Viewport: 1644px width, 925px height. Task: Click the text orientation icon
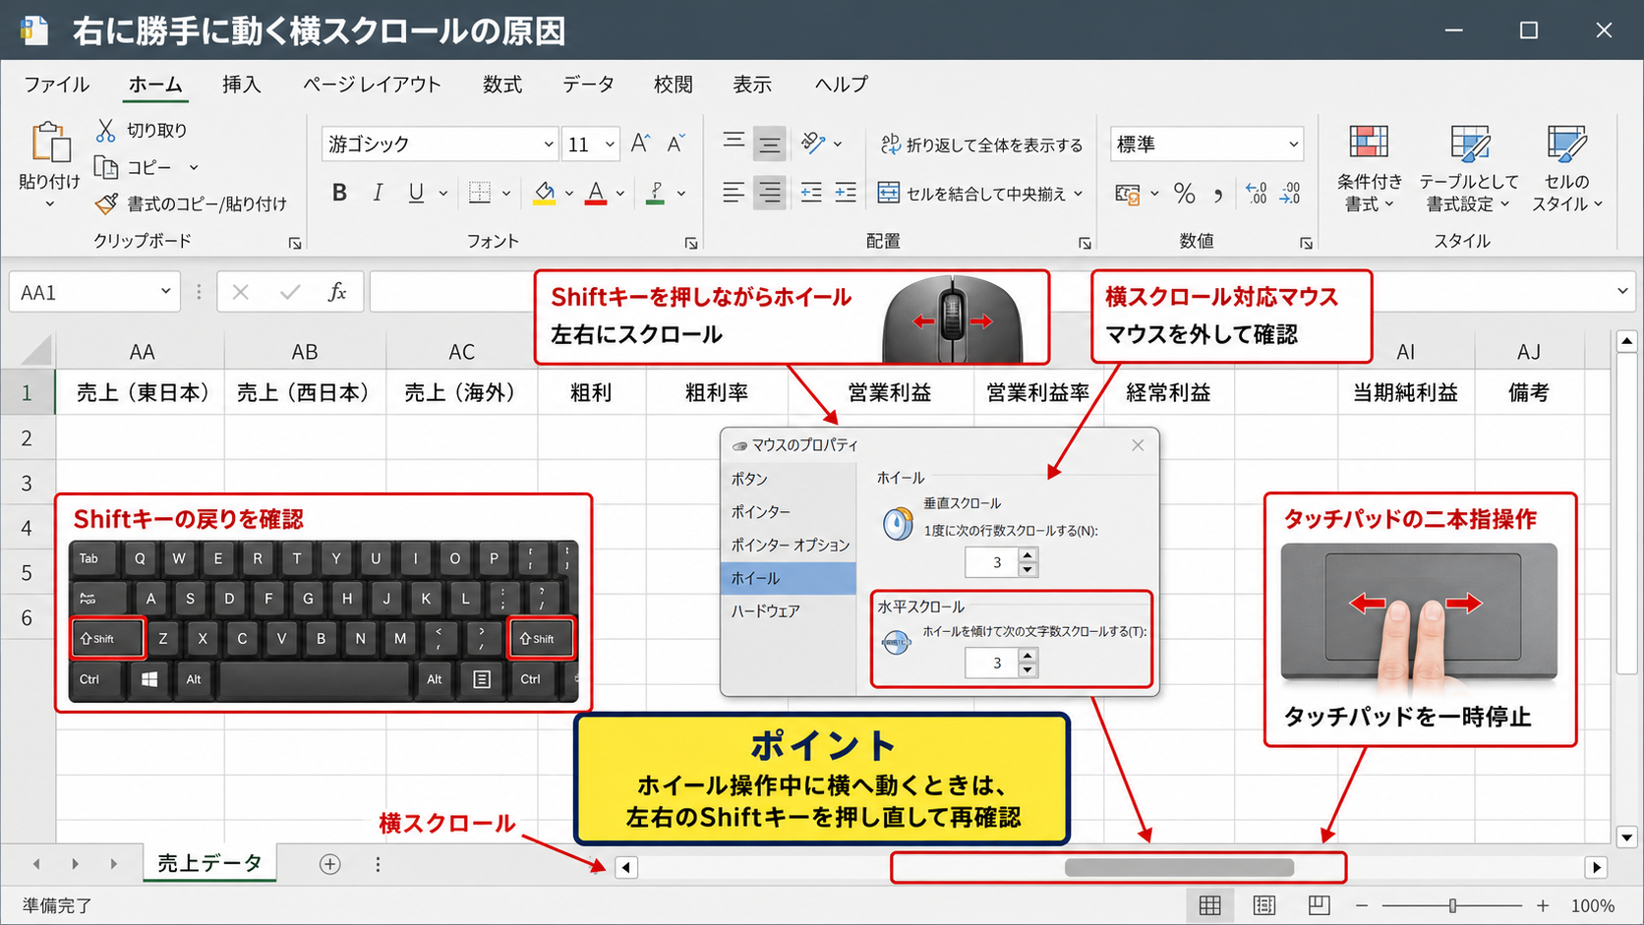(x=813, y=144)
